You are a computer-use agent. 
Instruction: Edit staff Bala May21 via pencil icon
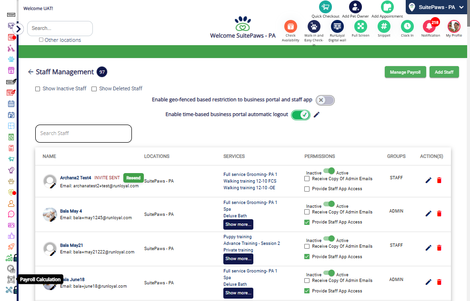(429, 248)
